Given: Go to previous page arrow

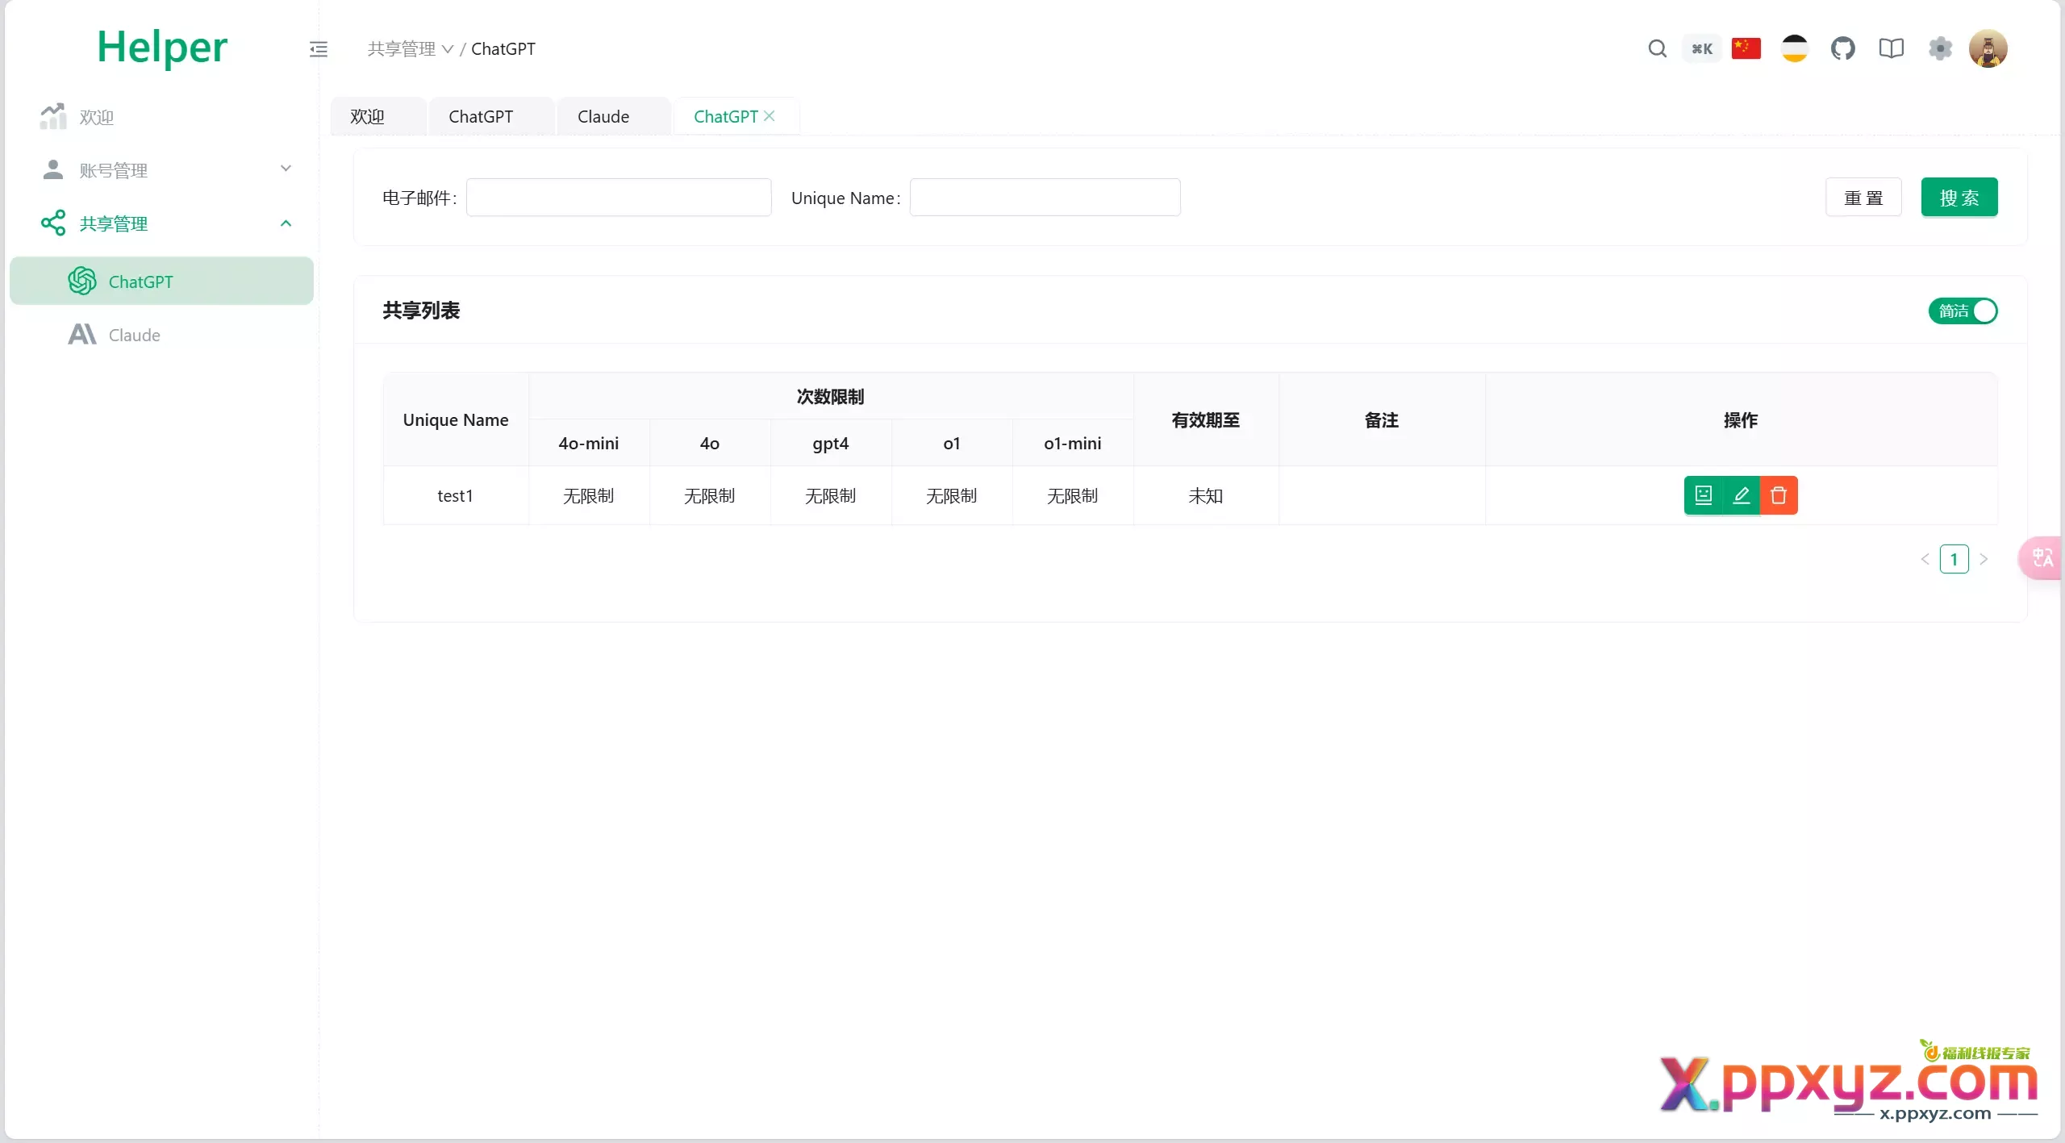Looking at the screenshot, I should pyautogui.click(x=1925, y=559).
